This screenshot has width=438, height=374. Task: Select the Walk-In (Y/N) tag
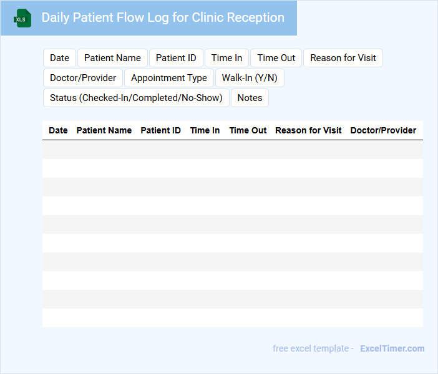coord(250,78)
